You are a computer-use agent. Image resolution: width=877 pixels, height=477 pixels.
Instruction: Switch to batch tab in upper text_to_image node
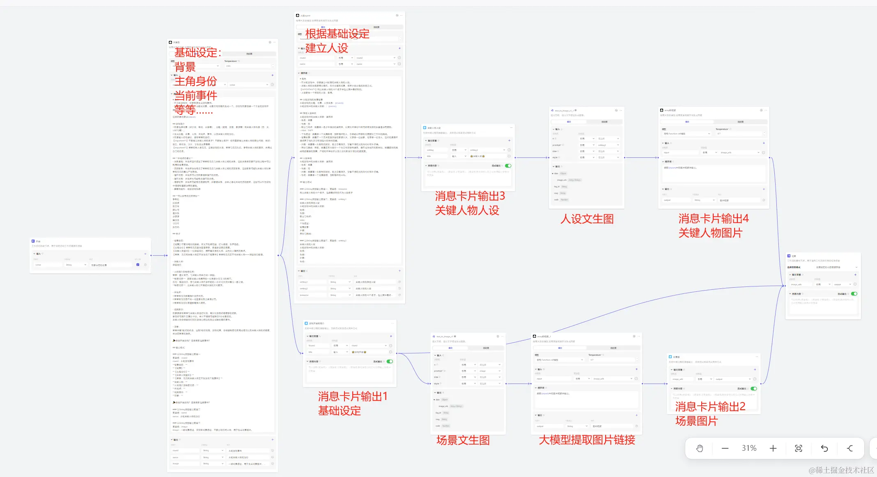coord(604,122)
